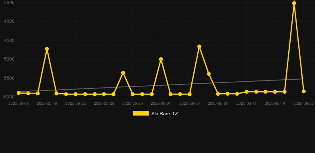
Task: Select the small peak point near 5350 before 2025-05-29
Action: click(x=123, y=73)
